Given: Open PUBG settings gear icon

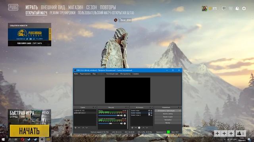Looking at the screenshot, I should [x=244, y=8].
